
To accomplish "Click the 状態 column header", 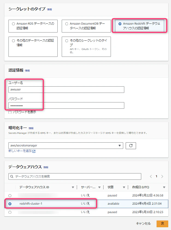I will pyautogui.click(x=111, y=187).
